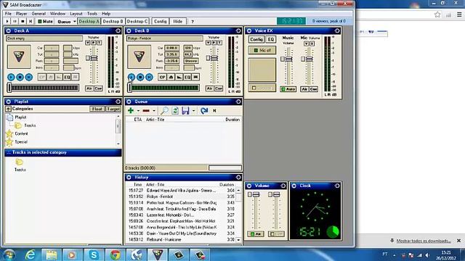
Task: Switch to Desktop A layout
Action: click(89, 21)
